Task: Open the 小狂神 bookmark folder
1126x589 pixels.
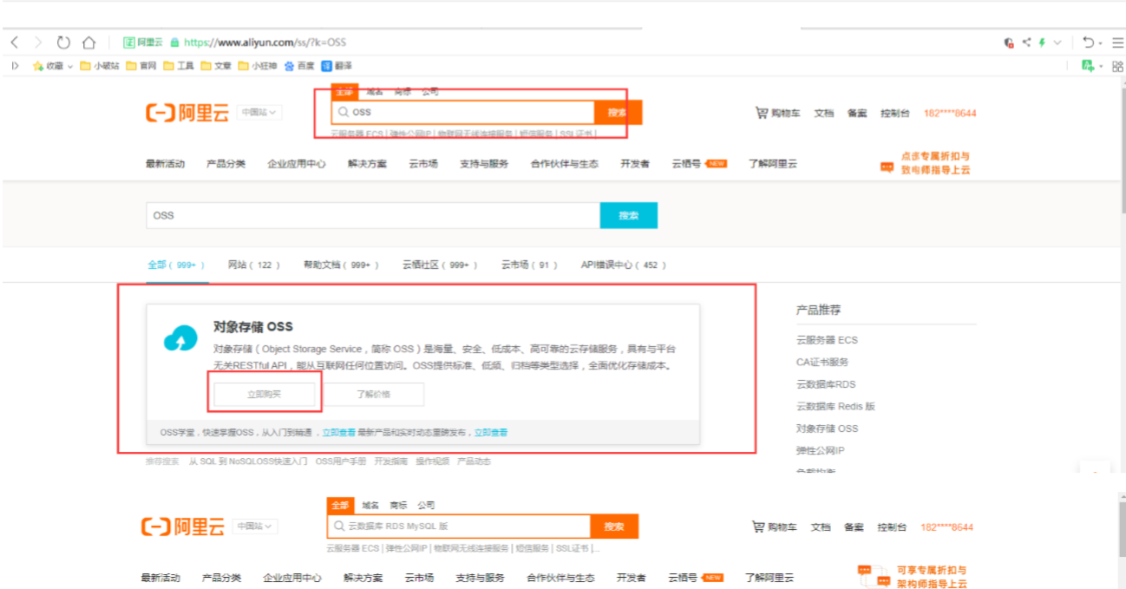Action: click(258, 66)
